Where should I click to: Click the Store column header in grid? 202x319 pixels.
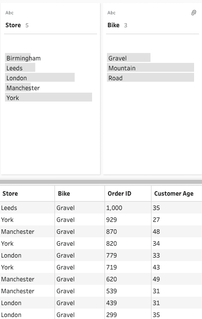coord(27,194)
